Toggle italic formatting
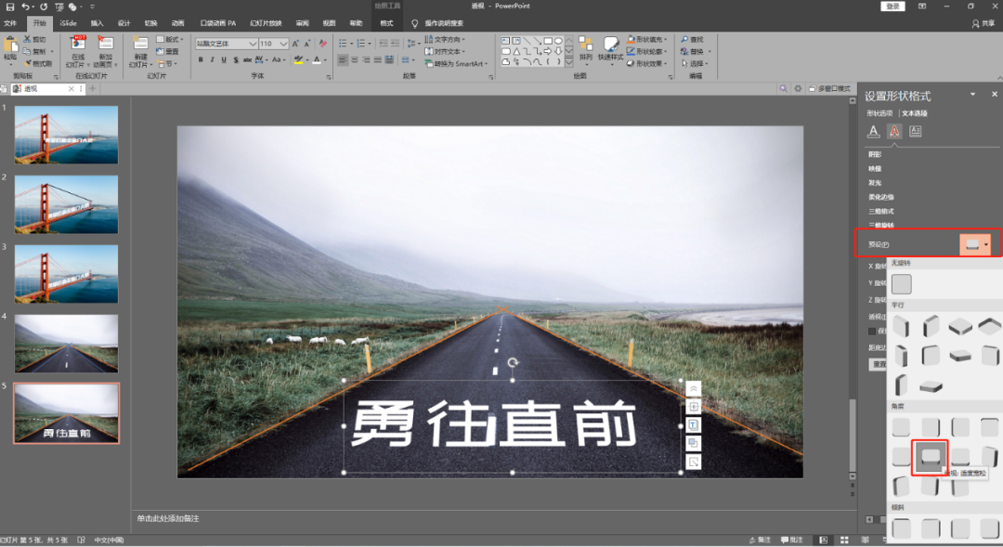1003x547 pixels. 212,59
